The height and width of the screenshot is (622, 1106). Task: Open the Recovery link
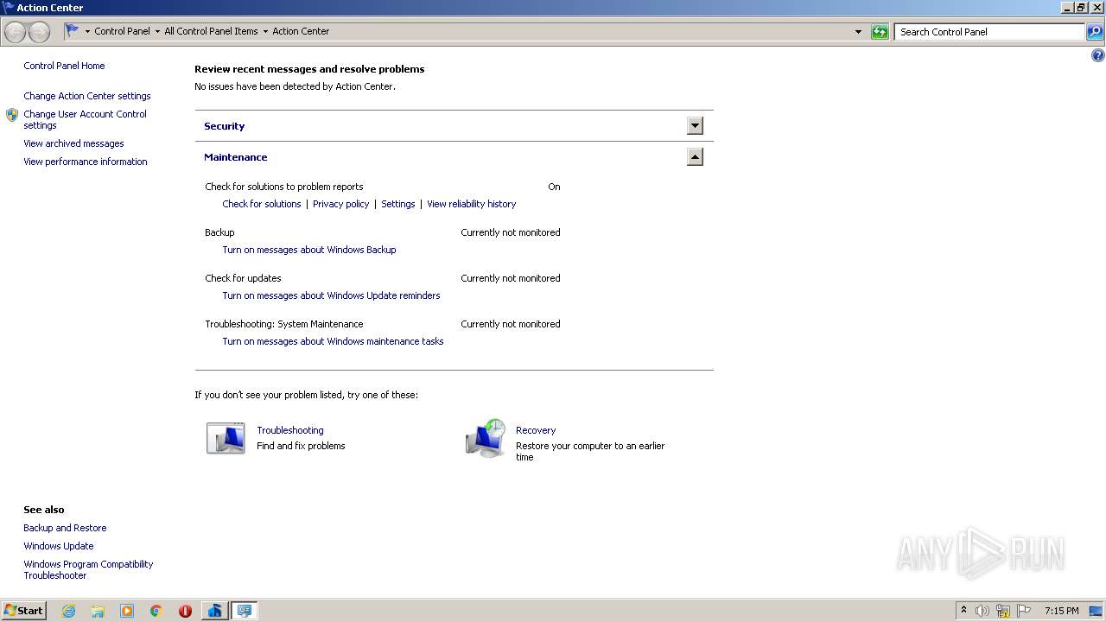pyautogui.click(x=536, y=430)
